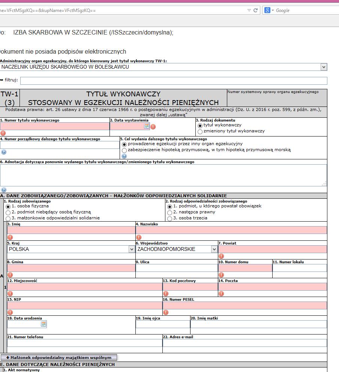339x372 pixels.
Task: Click error icon next to Data wystawienia
Action: coord(153,127)
